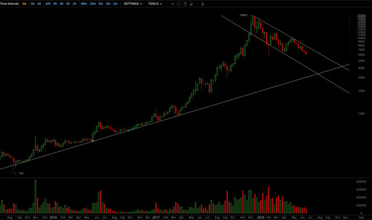372x220 pixels.
Task: Click the 19891 high price label
Action: 244,15
